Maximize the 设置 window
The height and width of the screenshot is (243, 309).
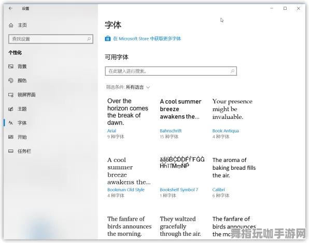[x=285, y=8]
